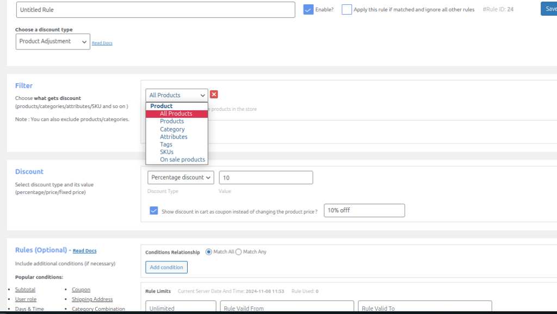Select the Match All radio button
The width and height of the screenshot is (557, 314).
209,252
